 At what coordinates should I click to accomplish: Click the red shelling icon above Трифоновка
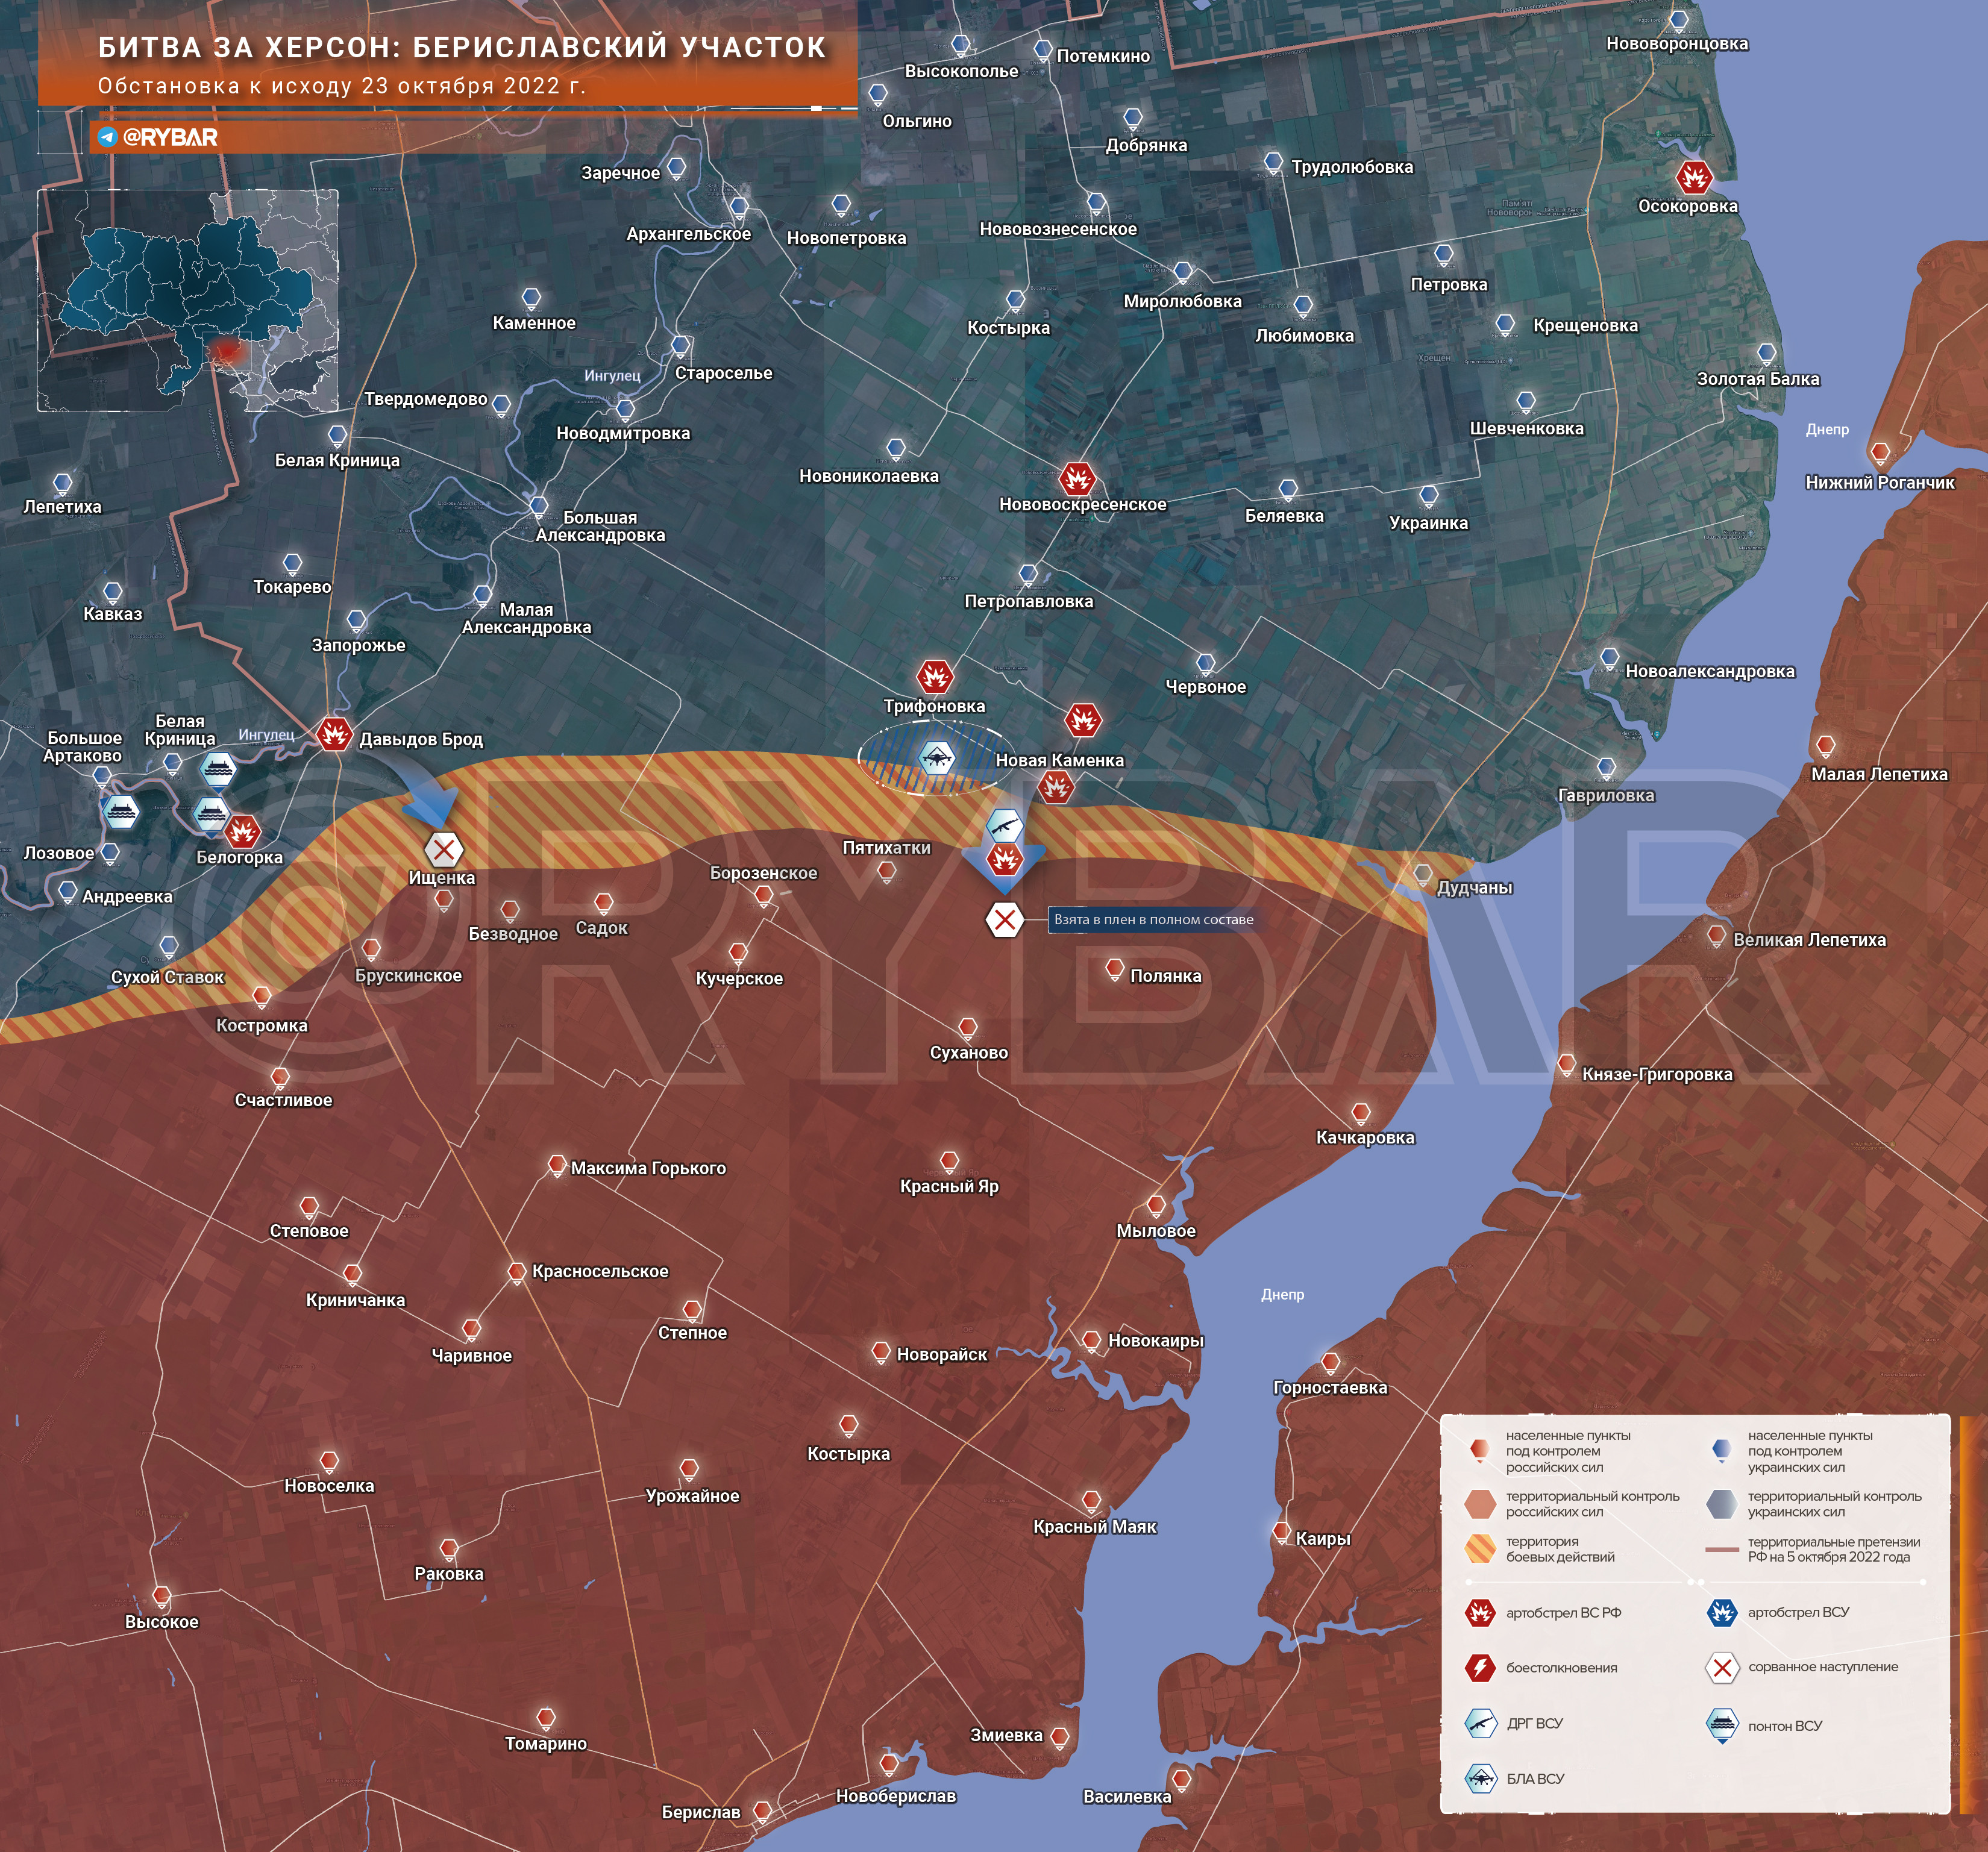click(935, 677)
